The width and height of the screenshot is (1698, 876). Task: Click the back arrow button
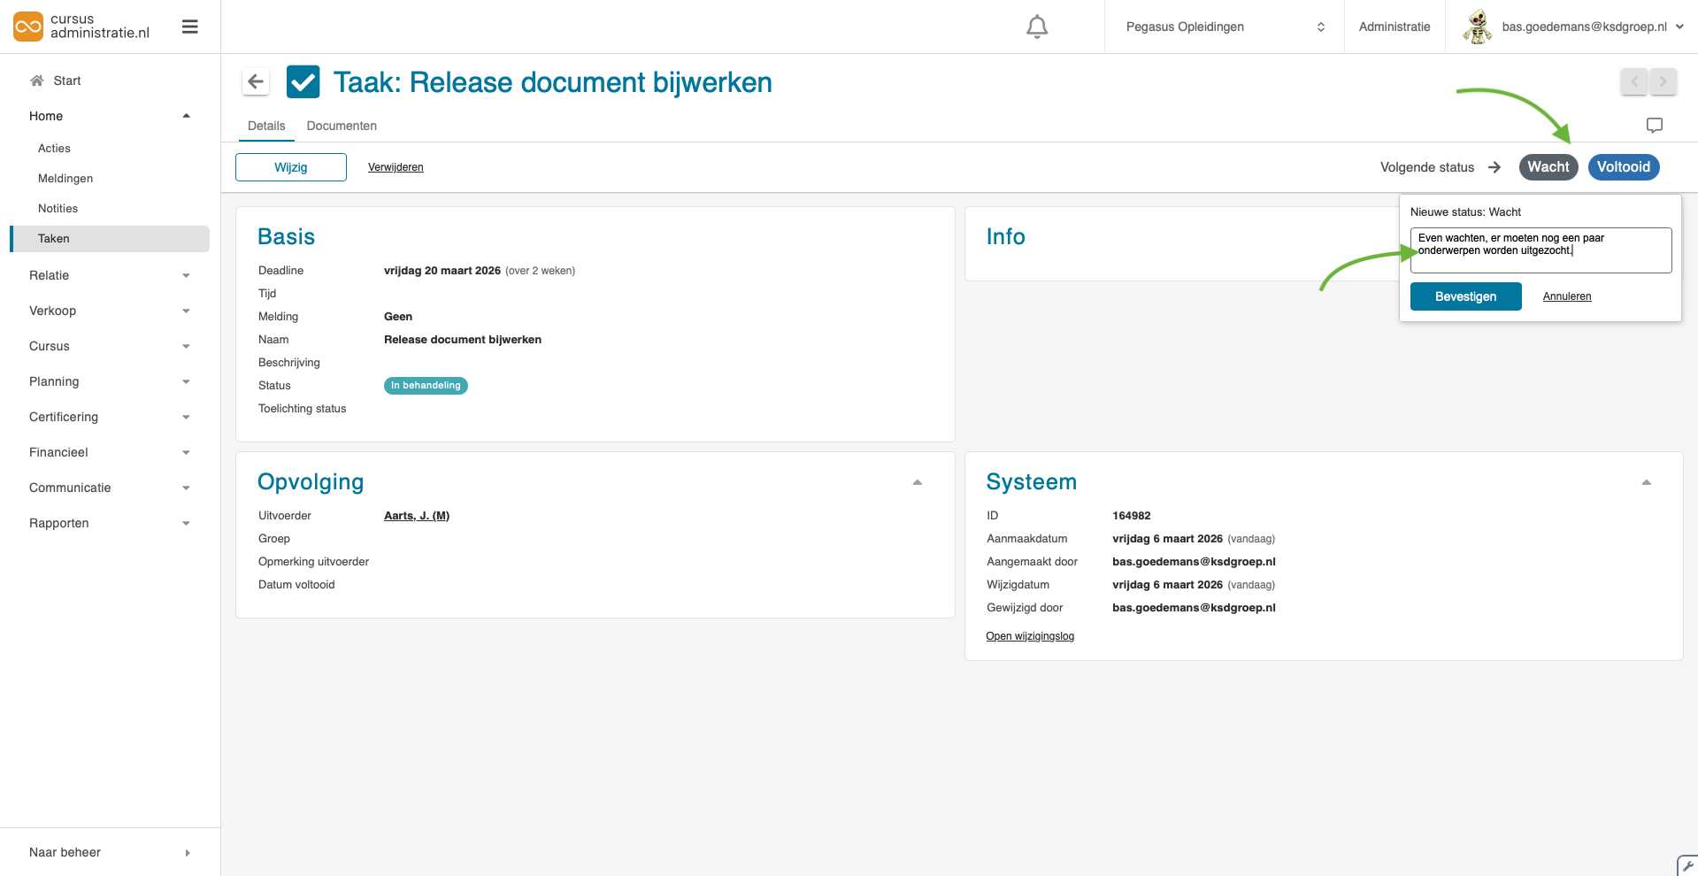coord(256,82)
